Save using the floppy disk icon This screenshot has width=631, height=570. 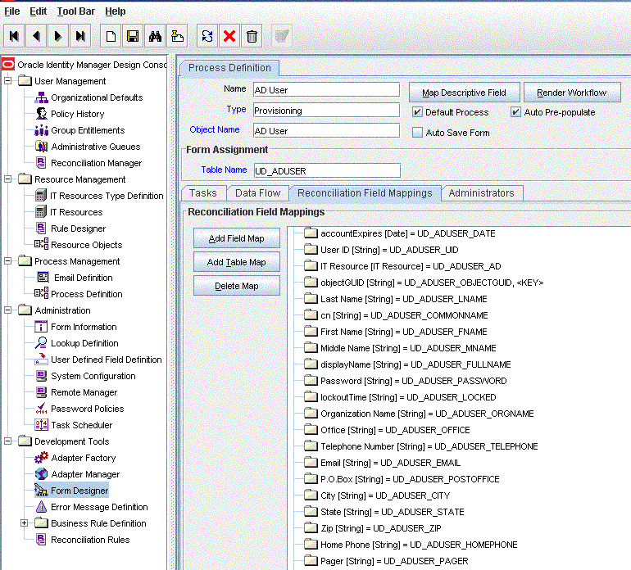pyautogui.click(x=133, y=37)
